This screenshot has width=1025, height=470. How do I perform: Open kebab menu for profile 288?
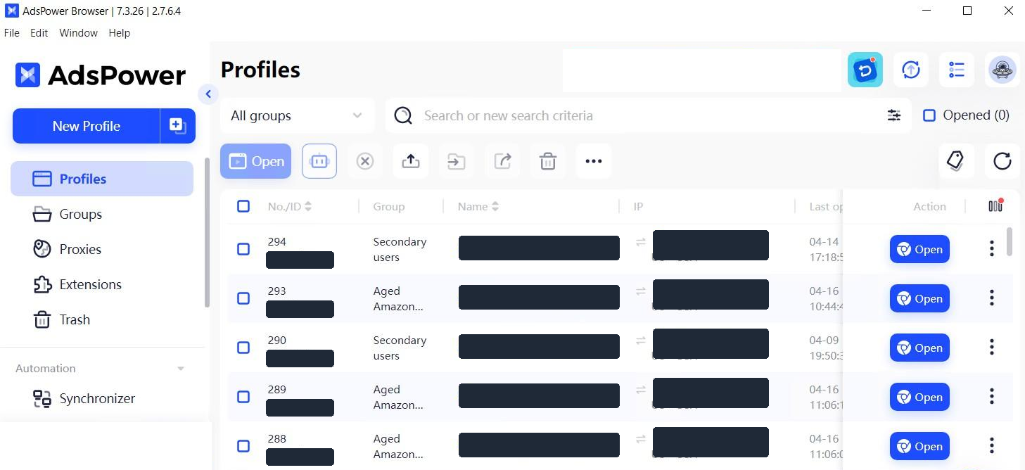click(x=992, y=445)
